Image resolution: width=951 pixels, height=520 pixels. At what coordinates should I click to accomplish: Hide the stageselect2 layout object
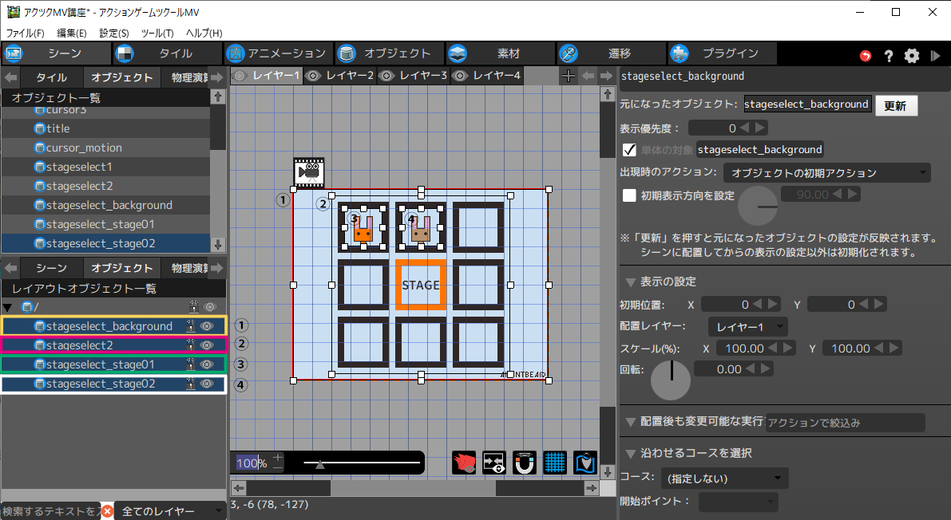208,345
